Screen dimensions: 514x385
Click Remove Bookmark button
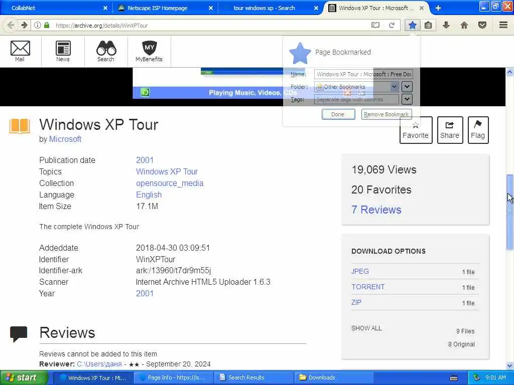[386, 114]
